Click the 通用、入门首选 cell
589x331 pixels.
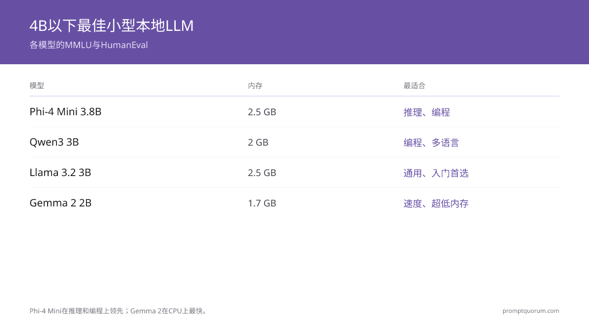436,173
